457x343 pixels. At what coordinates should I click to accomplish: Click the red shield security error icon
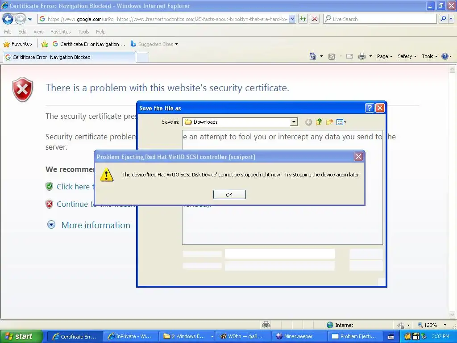pyautogui.click(x=22, y=89)
